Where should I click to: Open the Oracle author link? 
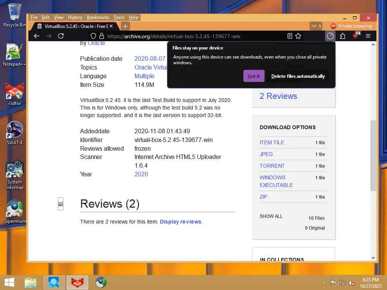pos(96,43)
